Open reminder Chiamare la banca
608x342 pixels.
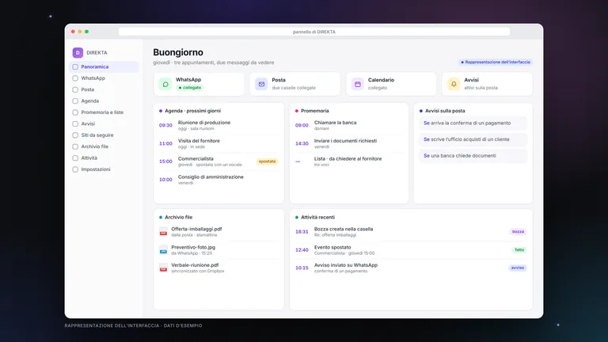(349, 125)
